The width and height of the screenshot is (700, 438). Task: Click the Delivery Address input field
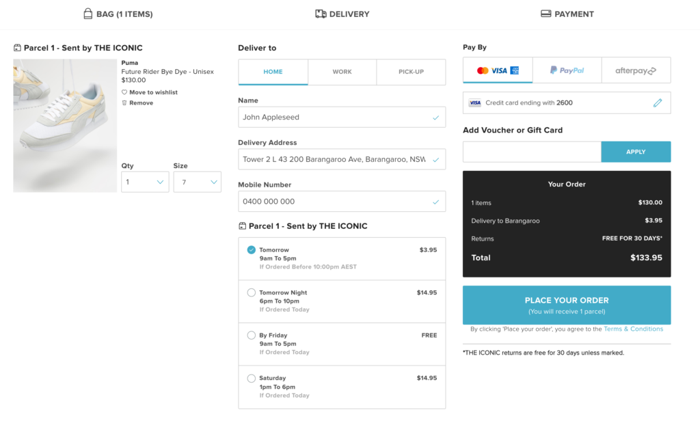coord(342,159)
